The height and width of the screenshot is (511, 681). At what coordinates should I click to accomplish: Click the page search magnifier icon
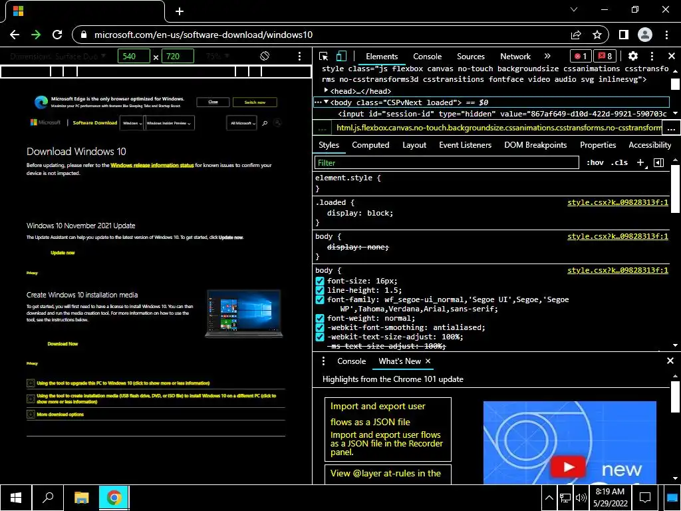[265, 123]
